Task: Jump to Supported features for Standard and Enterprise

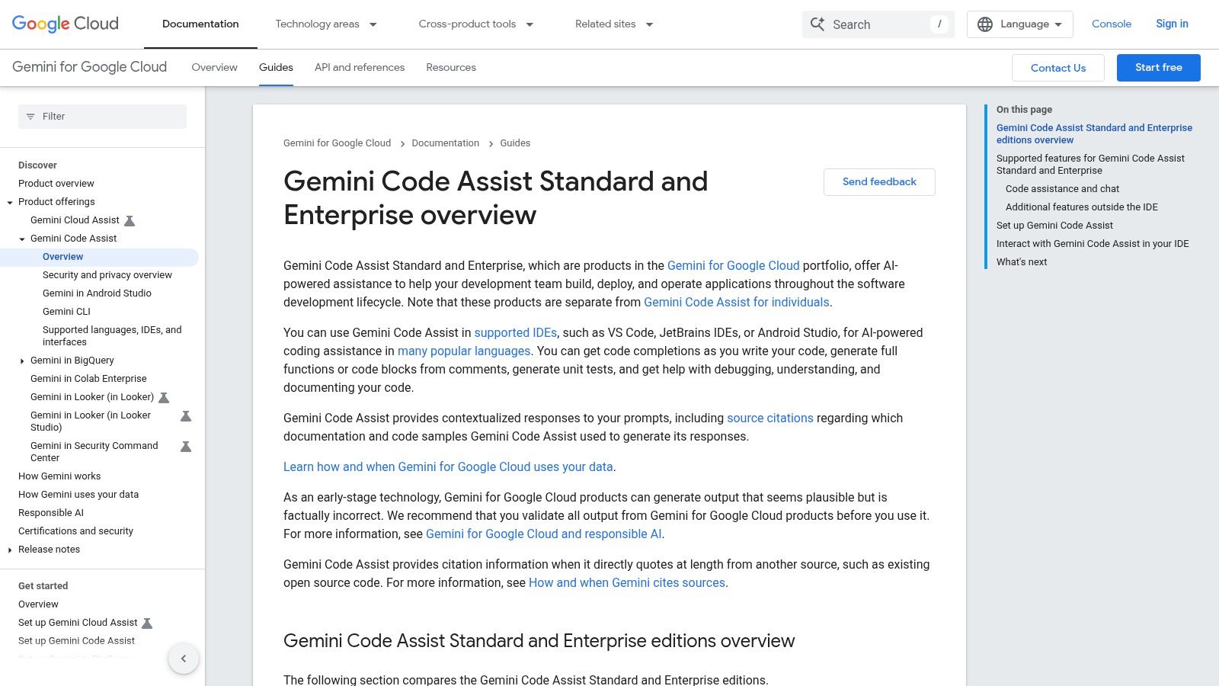Action: pyautogui.click(x=1090, y=165)
